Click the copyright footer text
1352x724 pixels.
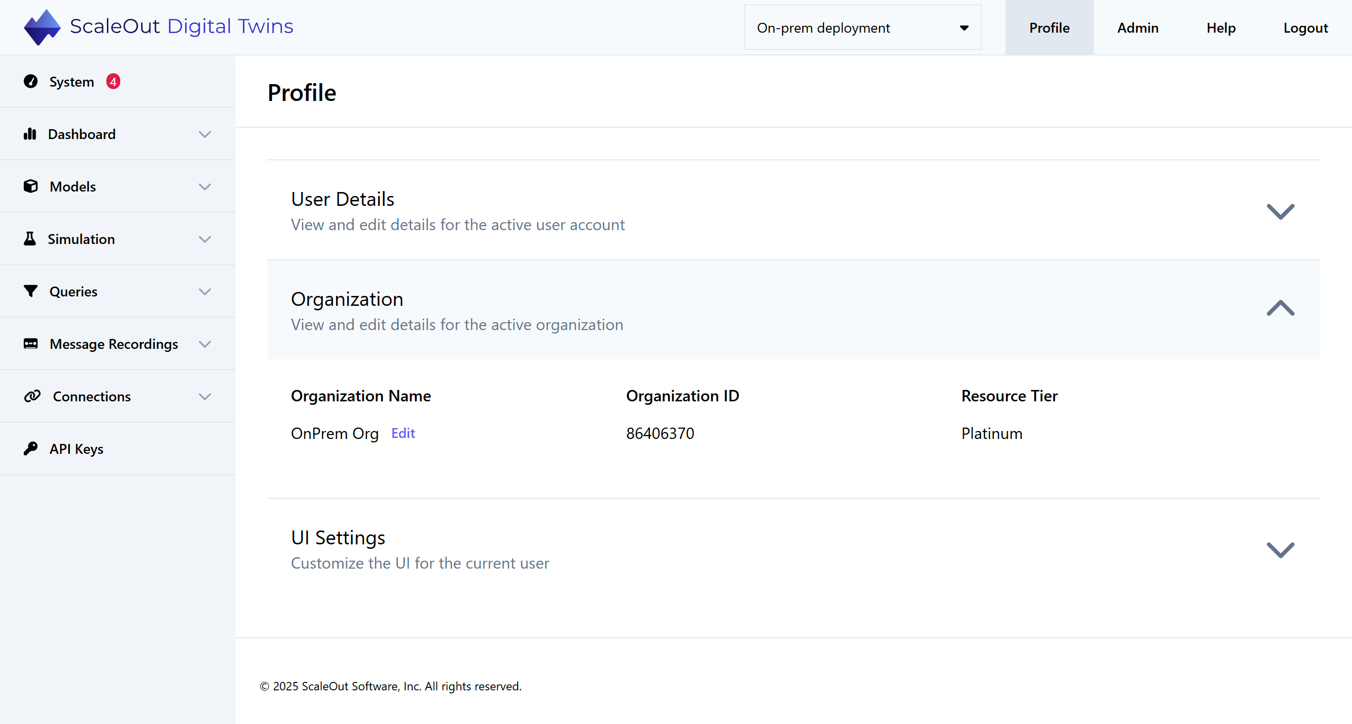[390, 686]
